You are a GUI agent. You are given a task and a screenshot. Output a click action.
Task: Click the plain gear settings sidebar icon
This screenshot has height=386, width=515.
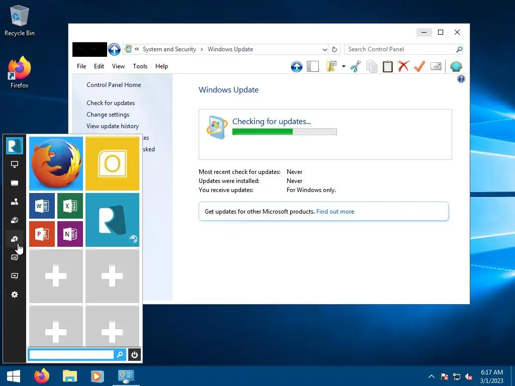click(15, 295)
